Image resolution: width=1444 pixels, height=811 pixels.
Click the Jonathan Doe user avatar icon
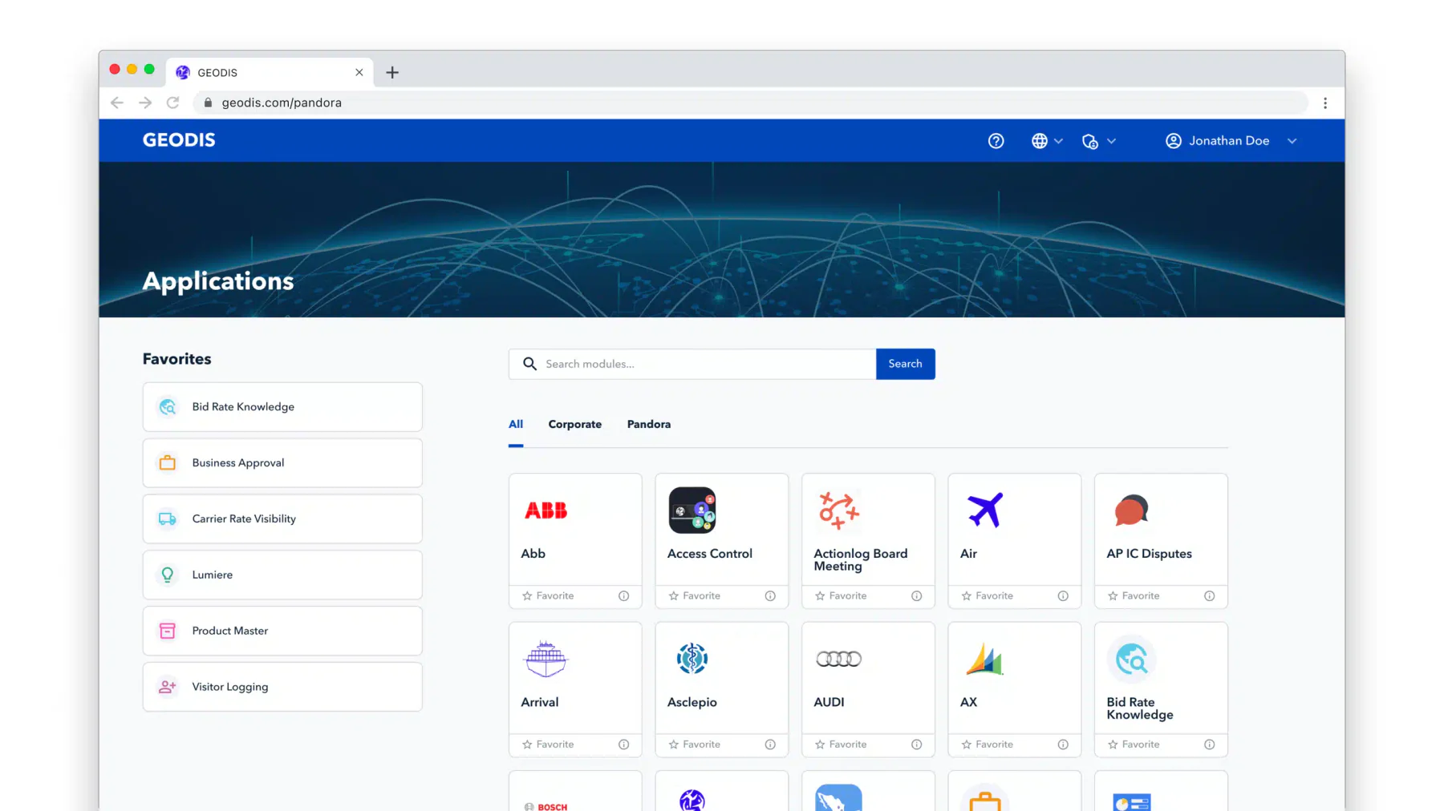(x=1173, y=141)
